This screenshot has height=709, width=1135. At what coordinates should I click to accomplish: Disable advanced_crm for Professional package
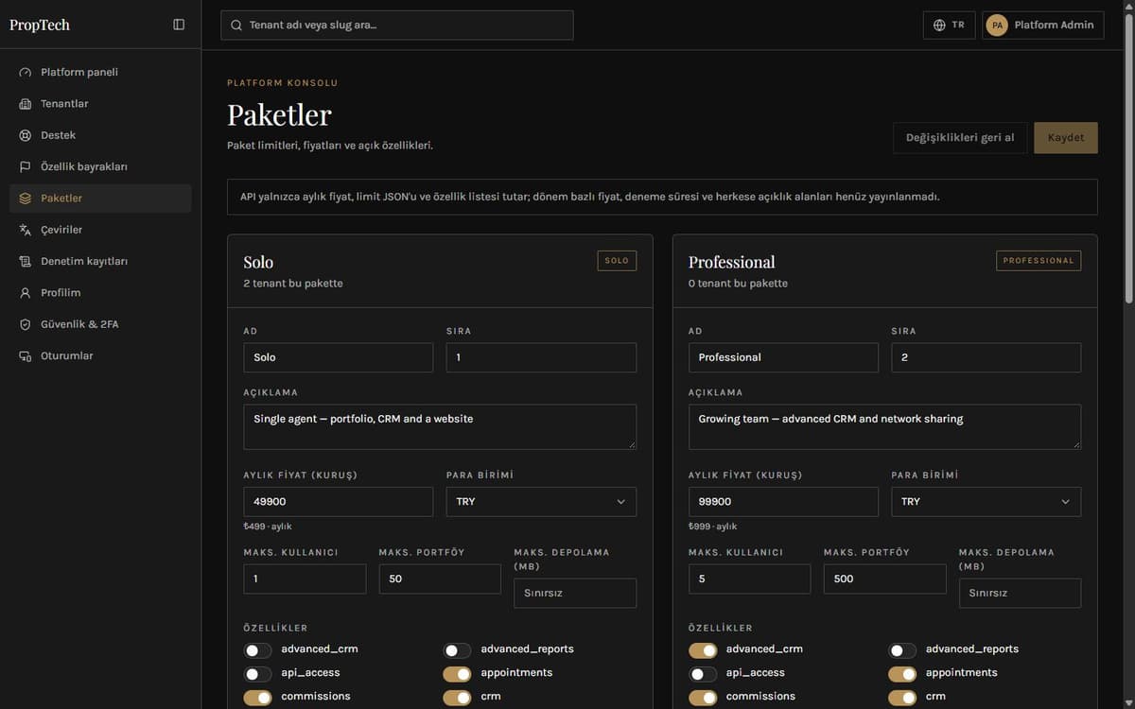(x=703, y=650)
